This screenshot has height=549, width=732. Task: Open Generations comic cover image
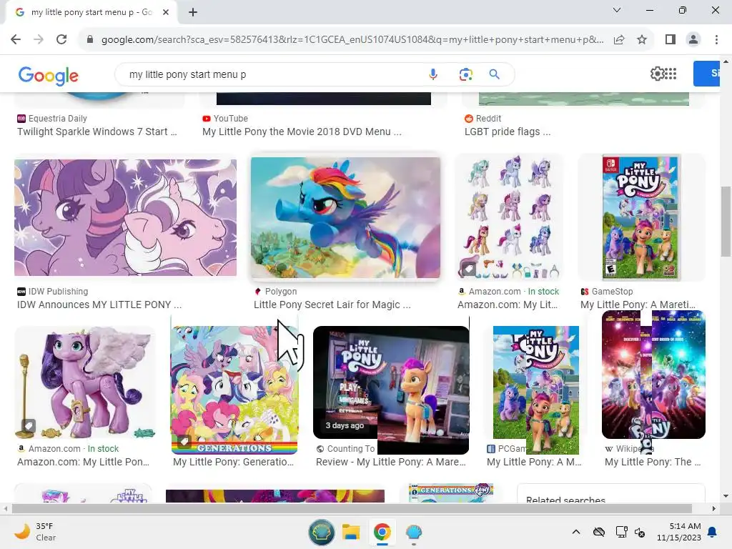234,390
